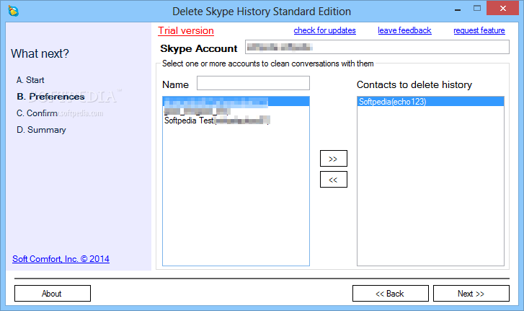Continue with the Next >> button
Screen dimensions: 524x311
click(x=471, y=293)
